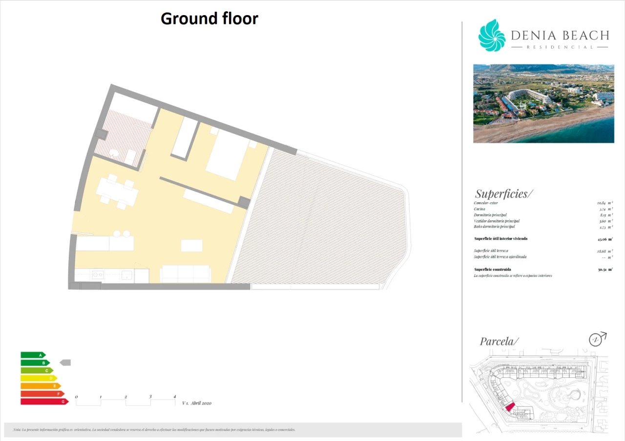Click the '43,06 m²' interior surface value
Image resolution: width=625 pixels, height=441 pixels.
pyautogui.click(x=605, y=239)
